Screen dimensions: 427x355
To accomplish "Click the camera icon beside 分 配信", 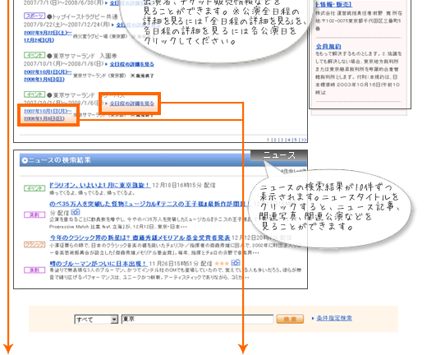I will [76, 212].
